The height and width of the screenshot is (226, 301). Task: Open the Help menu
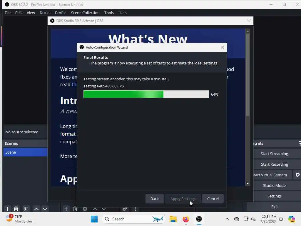click(x=123, y=13)
